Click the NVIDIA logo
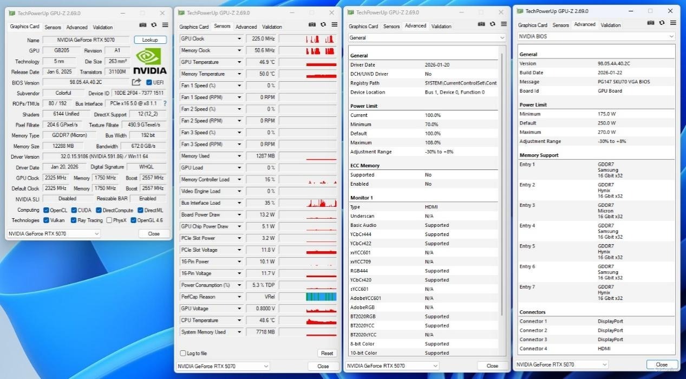Screen dimensions: 686x379 149,61
